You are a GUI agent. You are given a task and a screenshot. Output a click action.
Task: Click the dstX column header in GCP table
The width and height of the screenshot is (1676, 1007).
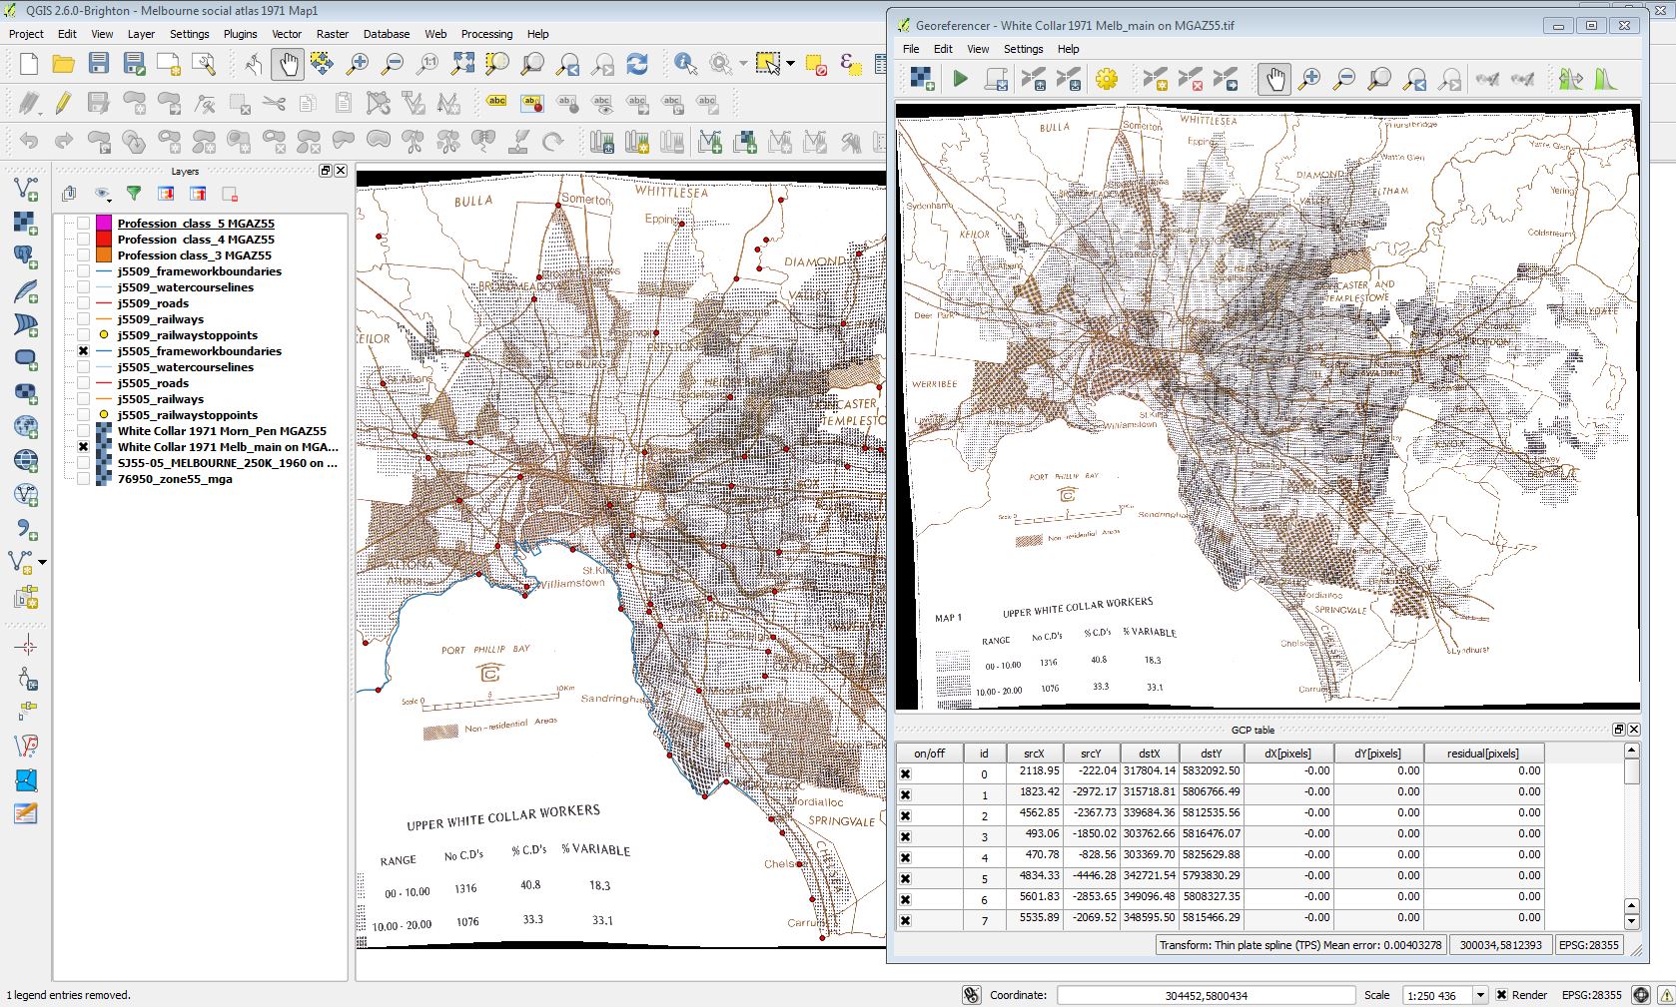click(x=1149, y=754)
